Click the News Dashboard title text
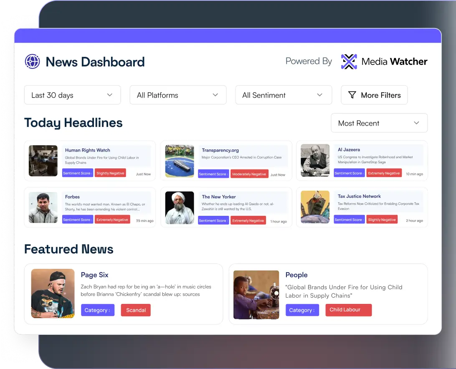The width and height of the screenshot is (456, 369). pyautogui.click(x=95, y=62)
